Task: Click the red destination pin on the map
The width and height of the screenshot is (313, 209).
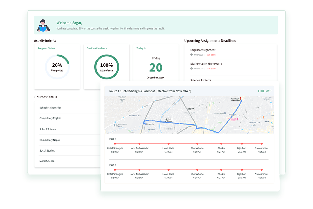Action: 240,98
